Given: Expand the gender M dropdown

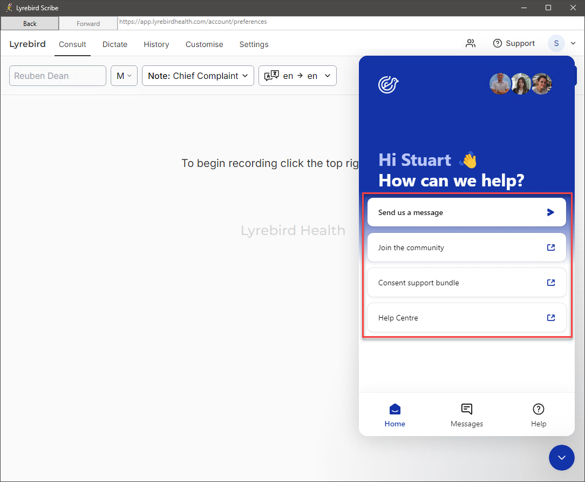Looking at the screenshot, I should pos(124,76).
